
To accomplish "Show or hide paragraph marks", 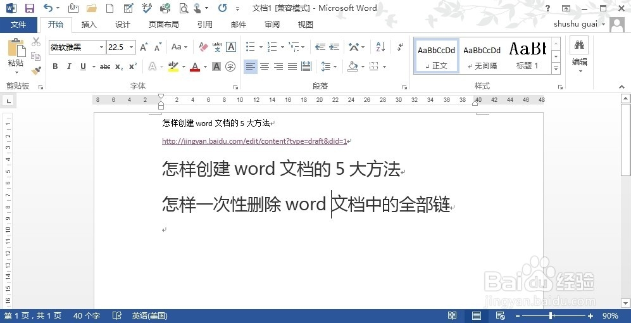I will (x=399, y=47).
